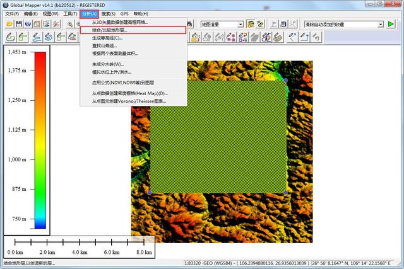Click the yellow triangle feature pencil tool
This screenshot has width=404, height=269.
pyautogui.click(x=196, y=37)
